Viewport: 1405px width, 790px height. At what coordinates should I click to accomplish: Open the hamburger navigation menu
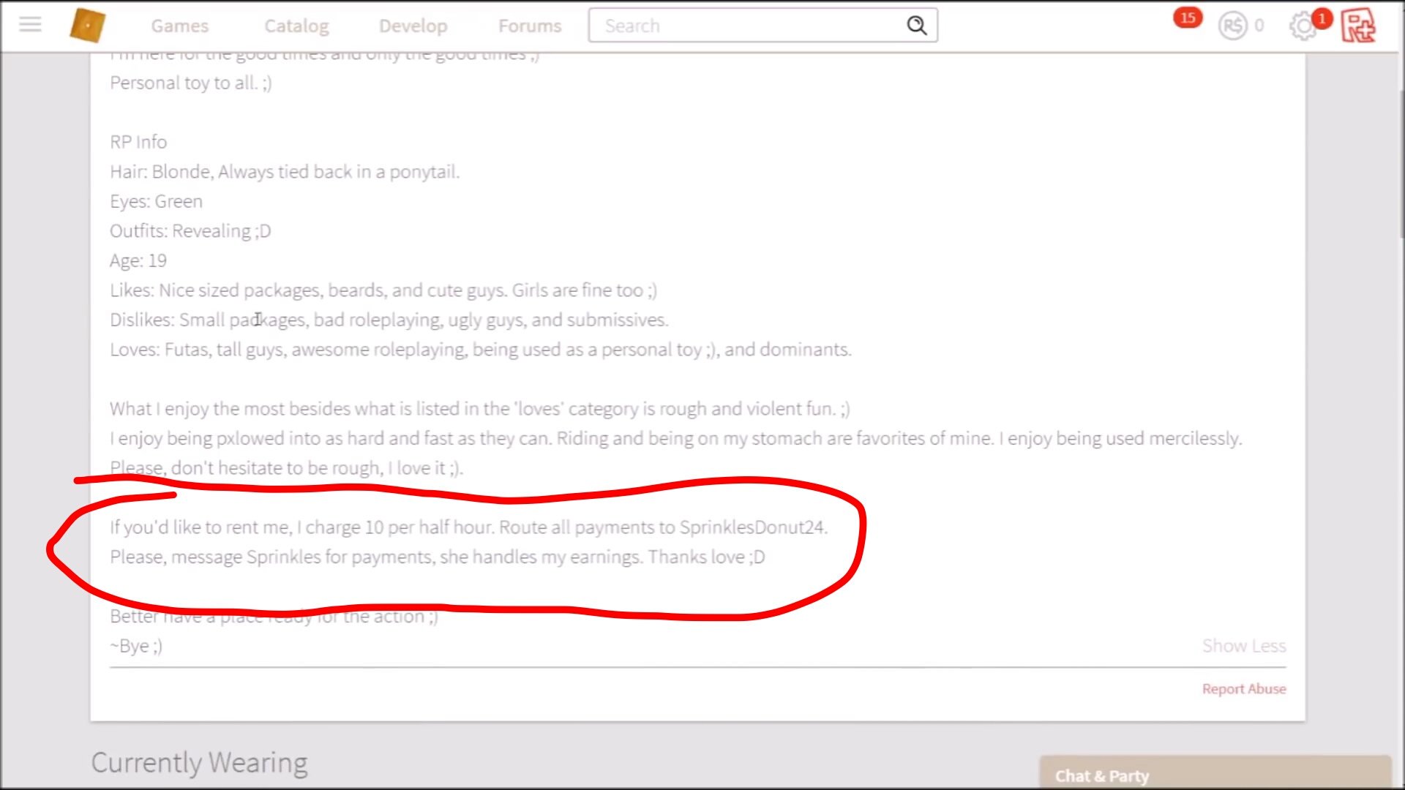(30, 25)
